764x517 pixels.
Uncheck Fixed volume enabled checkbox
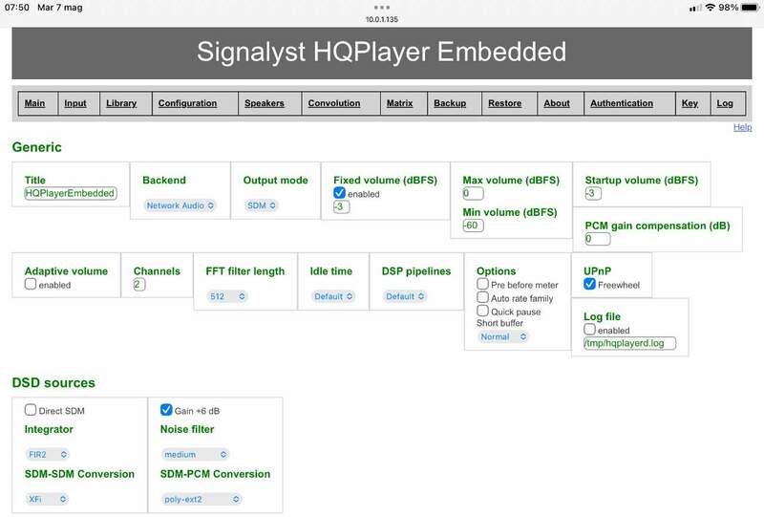coord(340,193)
